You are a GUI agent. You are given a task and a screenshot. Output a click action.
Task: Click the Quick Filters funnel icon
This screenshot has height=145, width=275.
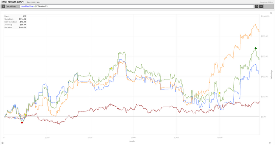3,6
